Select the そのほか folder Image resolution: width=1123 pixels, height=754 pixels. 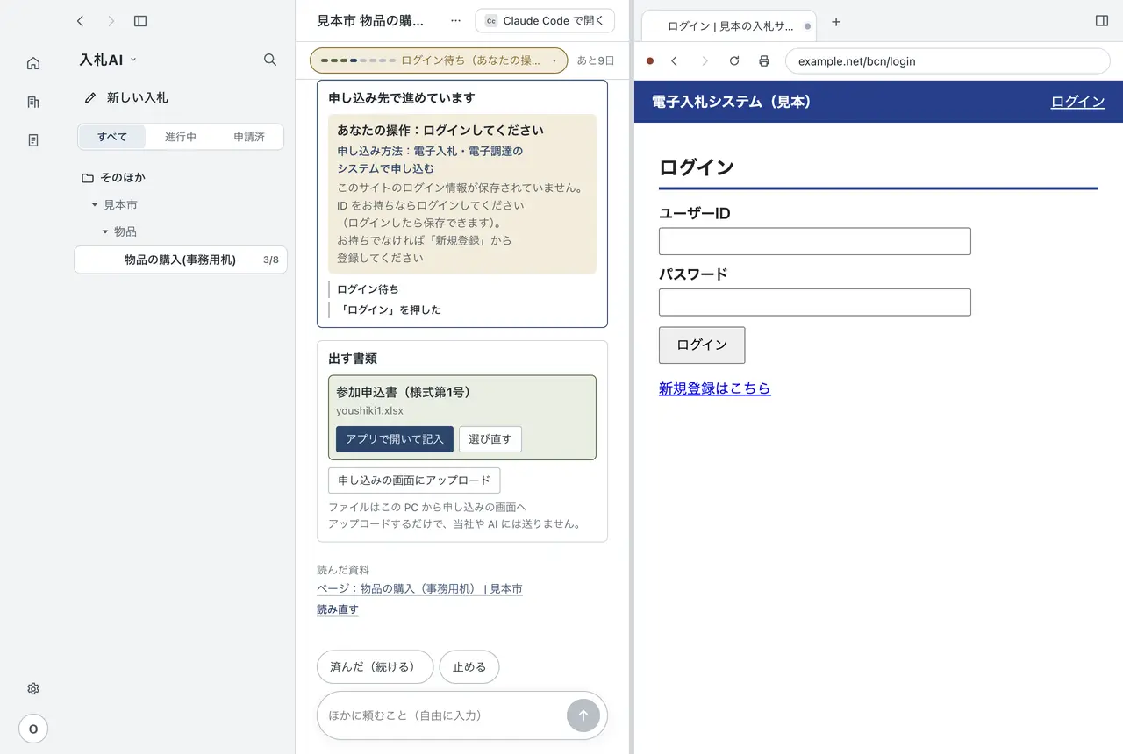click(113, 178)
